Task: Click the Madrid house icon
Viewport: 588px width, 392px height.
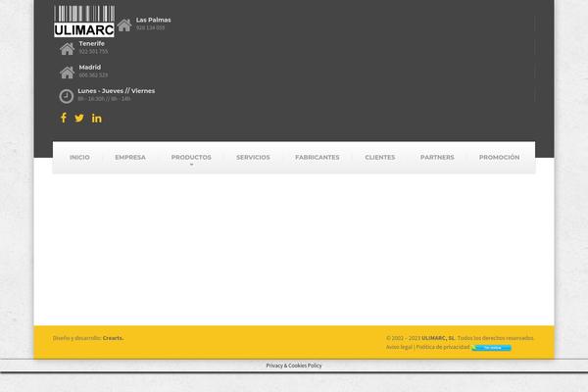Action: point(67,73)
